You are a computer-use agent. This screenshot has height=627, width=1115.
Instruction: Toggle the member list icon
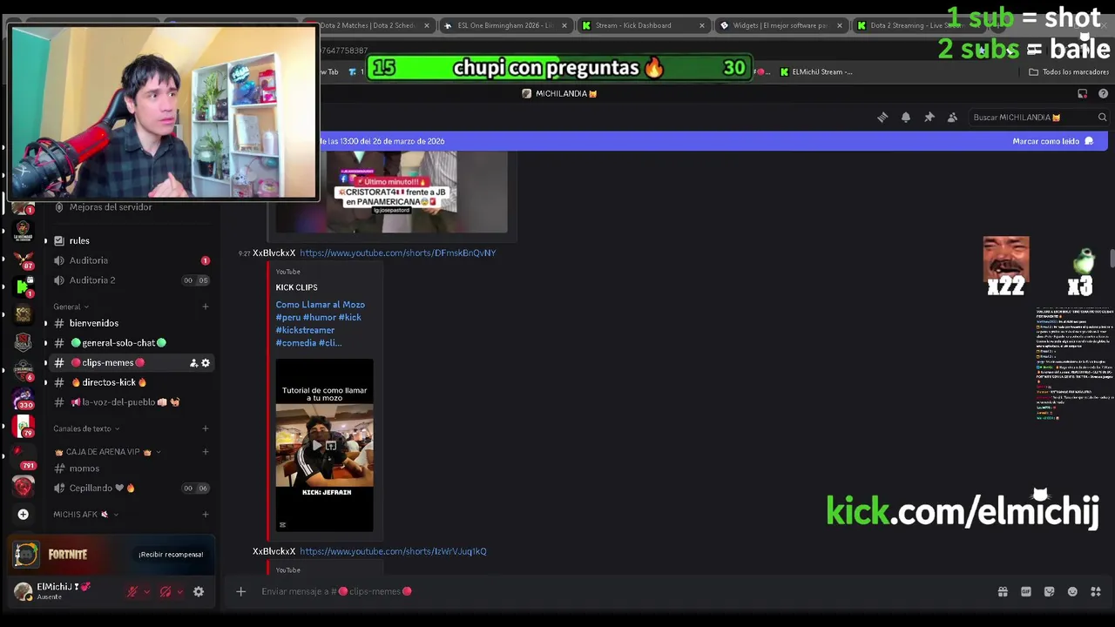click(x=952, y=118)
